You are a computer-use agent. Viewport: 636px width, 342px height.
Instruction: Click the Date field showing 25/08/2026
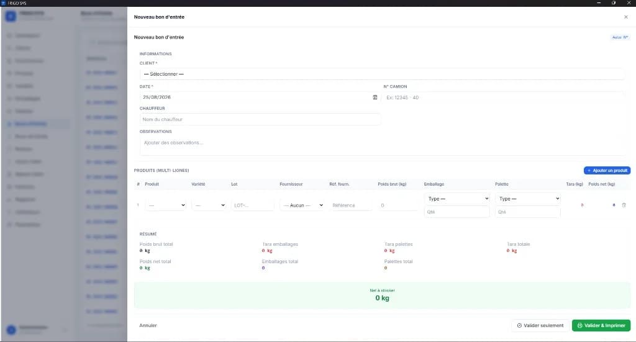click(x=260, y=97)
